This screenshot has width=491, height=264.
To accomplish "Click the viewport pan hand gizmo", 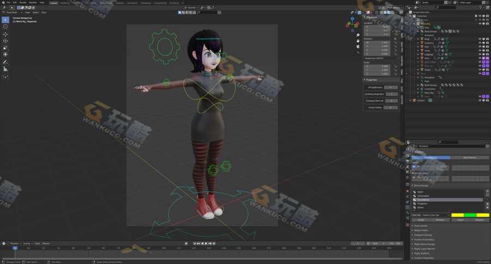I will (x=357, y=41).
